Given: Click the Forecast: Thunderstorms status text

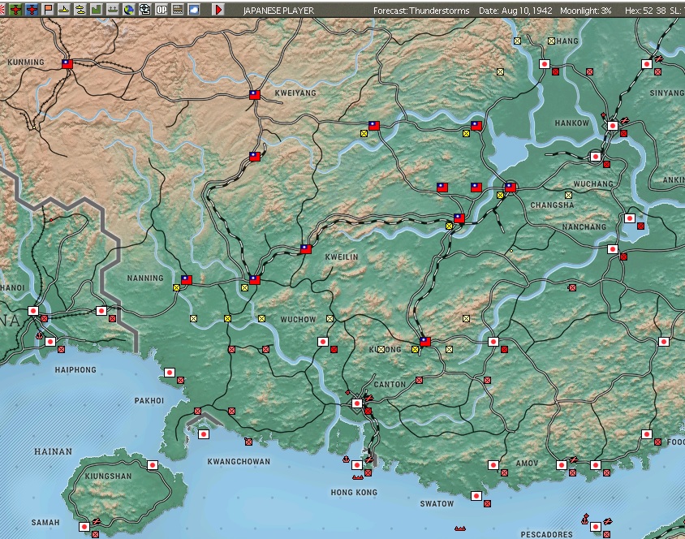Looking at the screenshot, I should pyautogui.click(x=421, y=11).
